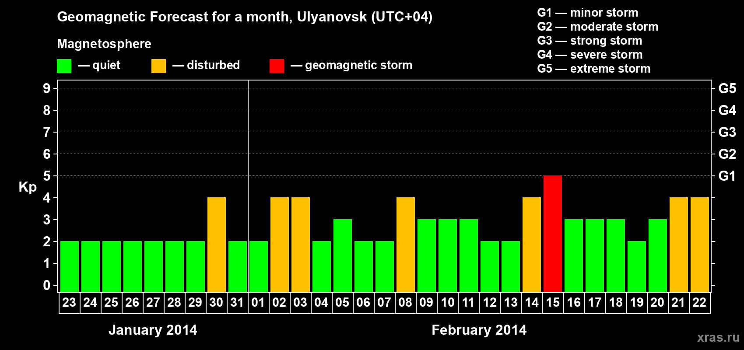Click the 'G2 — moderate storm' legend text
Viewport: 744px width, 350px height.
click(x=598, y=27)
